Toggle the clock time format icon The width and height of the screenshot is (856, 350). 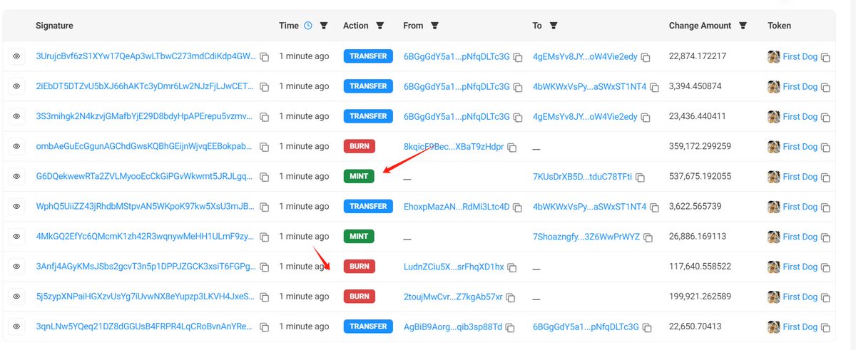(x=308, y=26)
